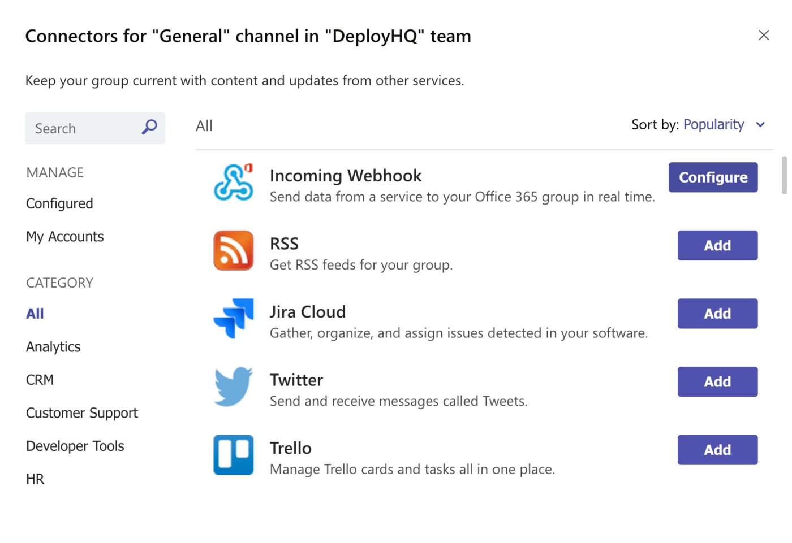Image resolution: width=792 pixels, height=543 pixels.
Task: Click 'Manage Trello cards and tasks' description
Action: pos(412,470)
